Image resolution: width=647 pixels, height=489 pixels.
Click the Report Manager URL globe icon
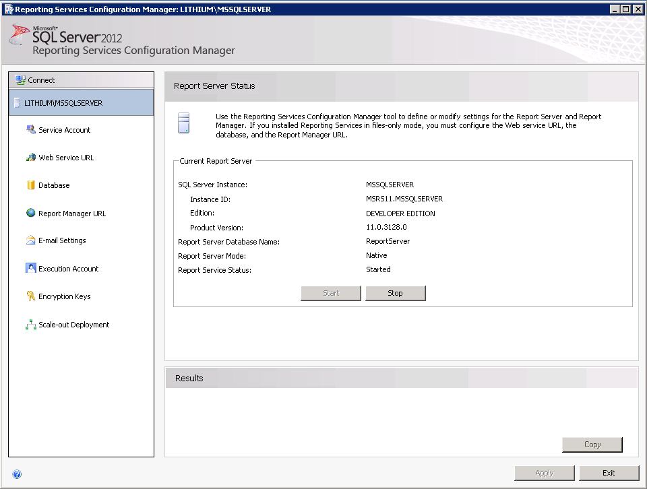[x=30, y=213]
